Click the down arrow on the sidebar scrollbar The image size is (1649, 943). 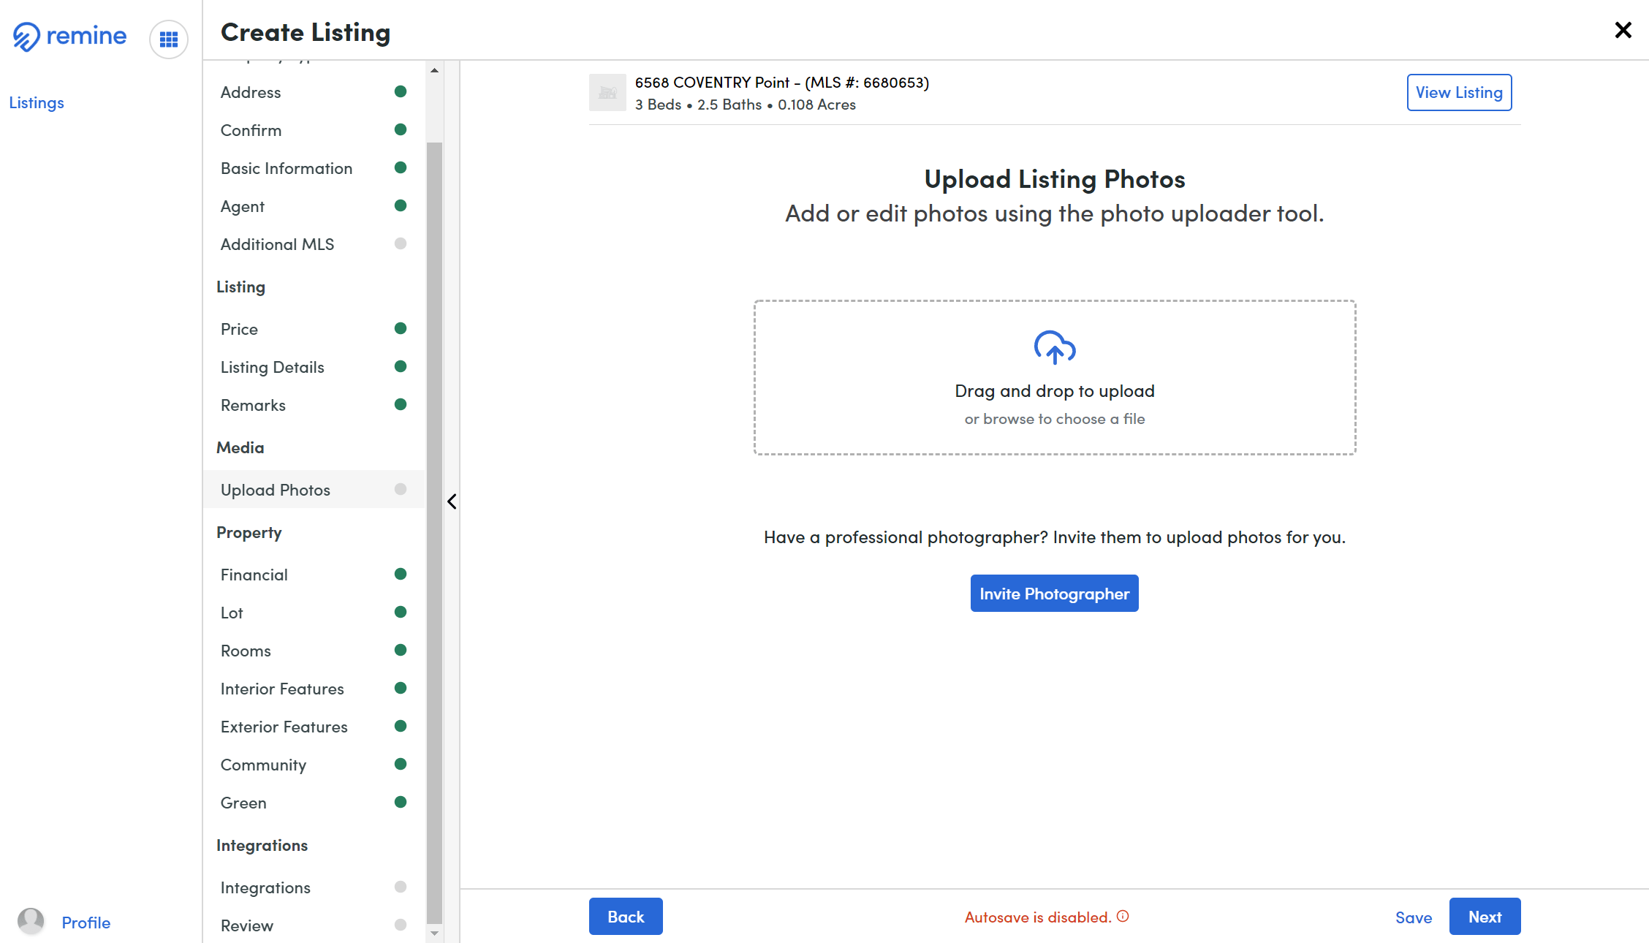434,933
